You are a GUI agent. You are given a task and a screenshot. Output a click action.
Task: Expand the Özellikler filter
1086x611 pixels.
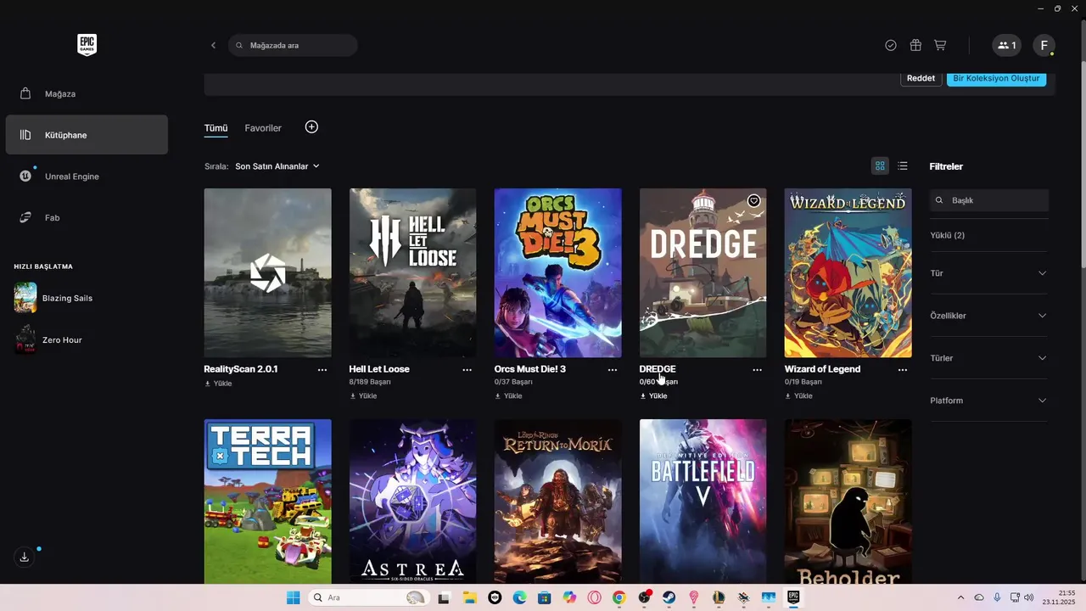(x=989, y=316)
